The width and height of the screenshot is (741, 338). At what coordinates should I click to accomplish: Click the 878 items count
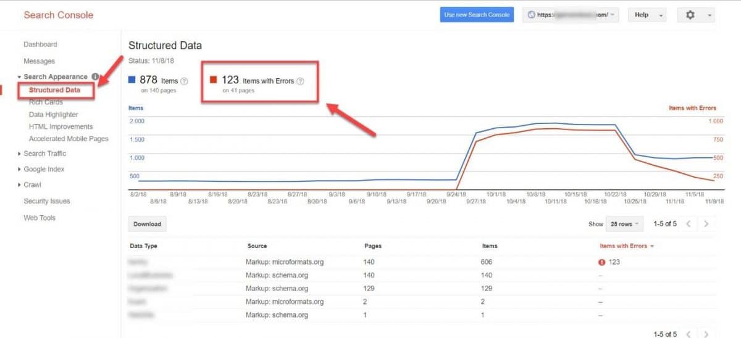coord(149,80)
